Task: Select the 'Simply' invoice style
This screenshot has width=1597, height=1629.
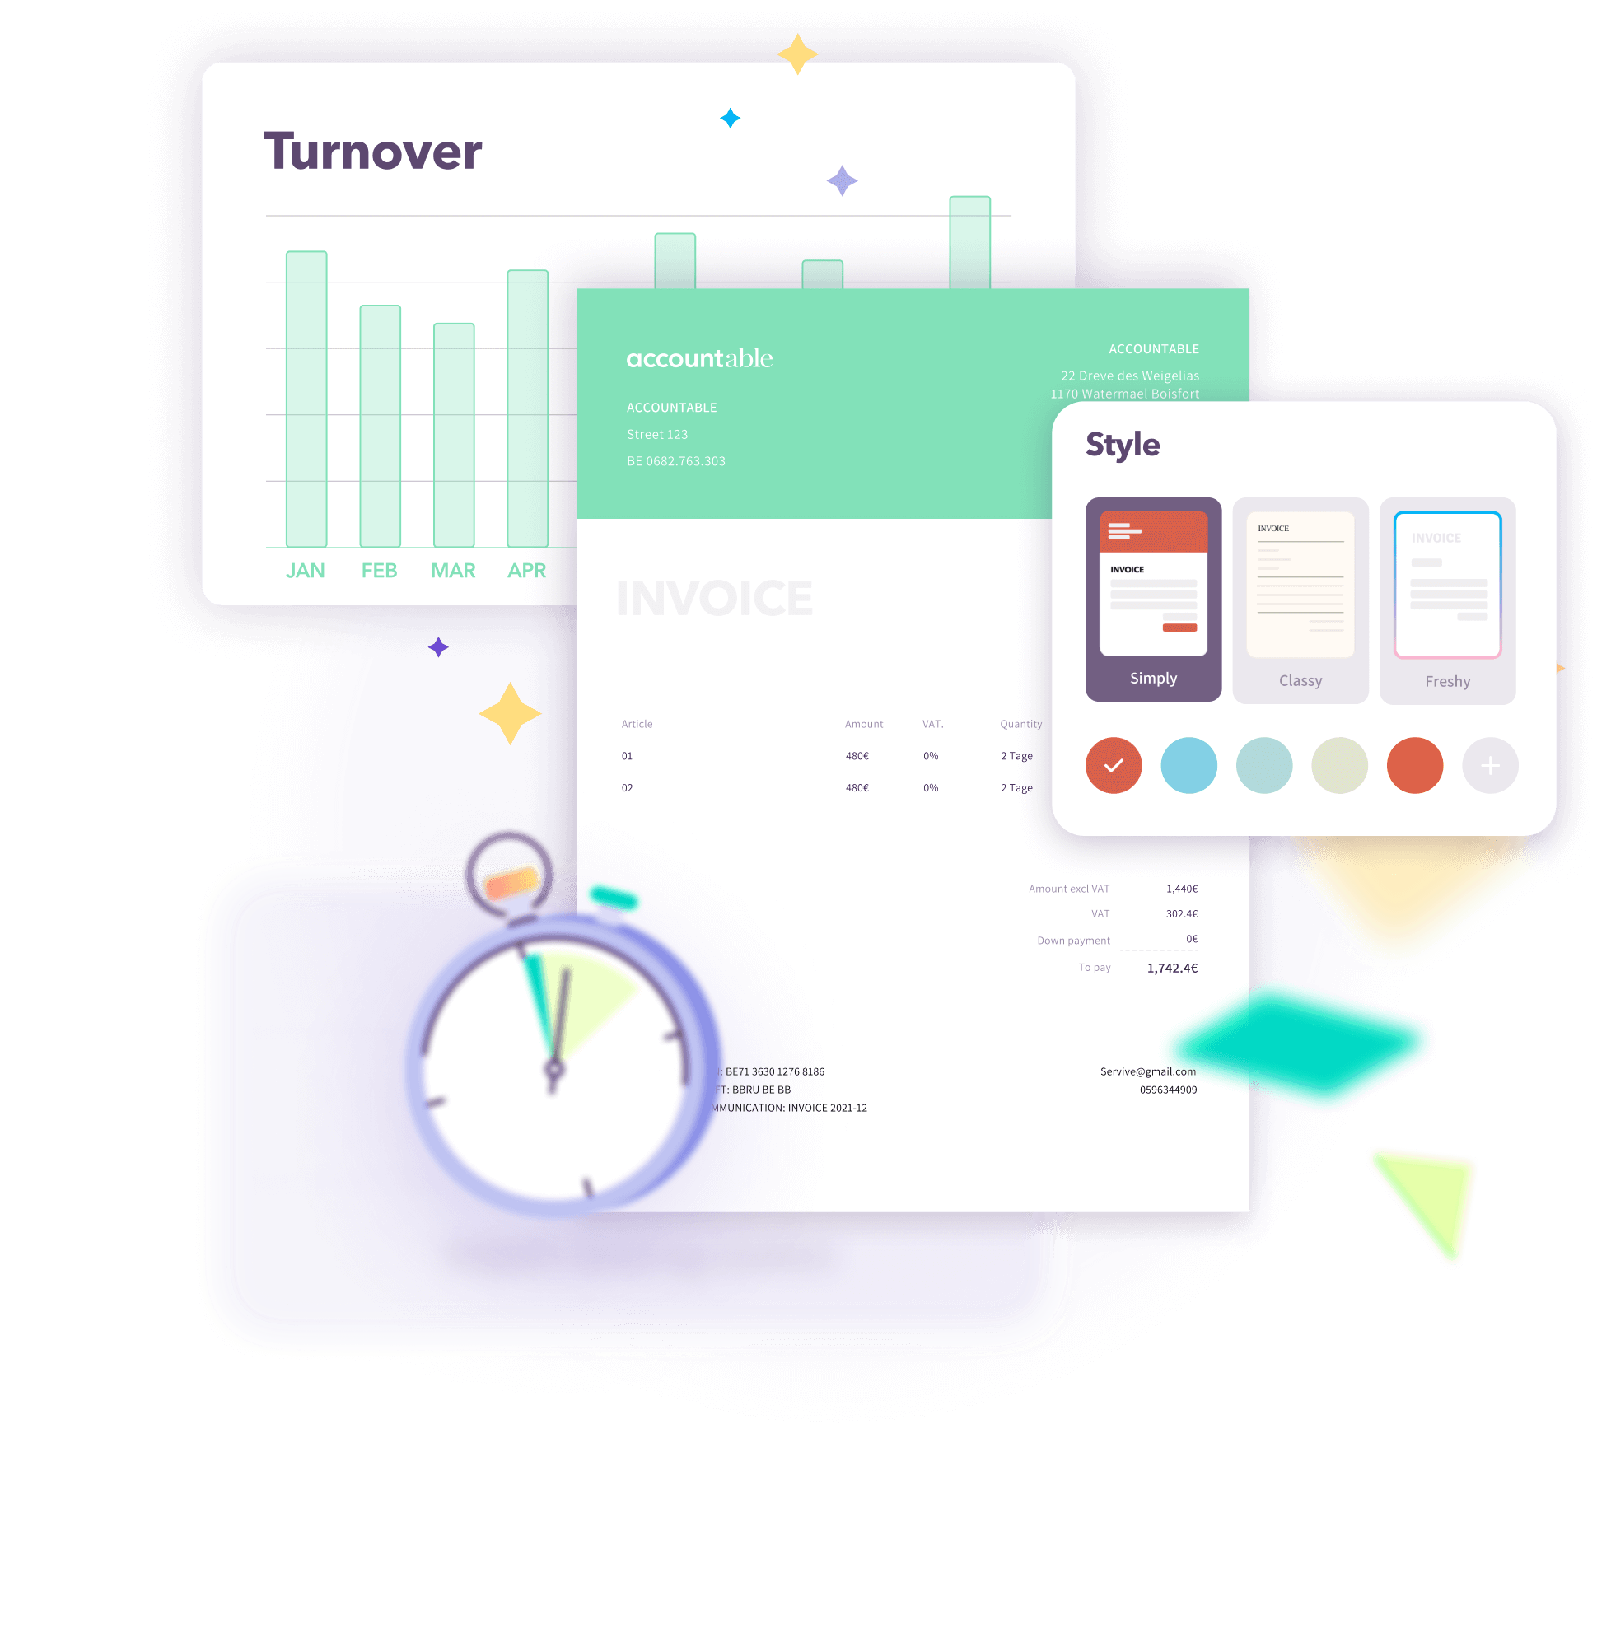Action: click(x=1154, y=598)
